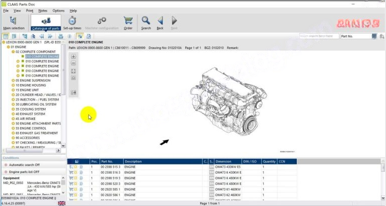
Task: Open the Order shopping cart
Action: [128, 22]
